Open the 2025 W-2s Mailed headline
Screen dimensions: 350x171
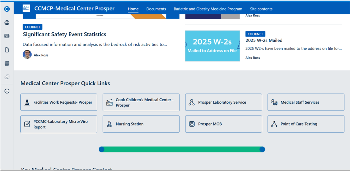264,40
